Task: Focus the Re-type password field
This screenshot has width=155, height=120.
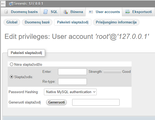Action: click(x=72, y=82)
